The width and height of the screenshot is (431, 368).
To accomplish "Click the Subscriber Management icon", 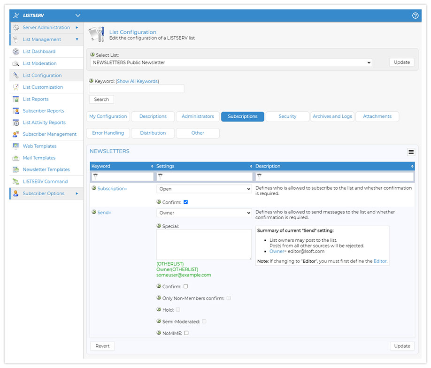I will click(16, 134).
